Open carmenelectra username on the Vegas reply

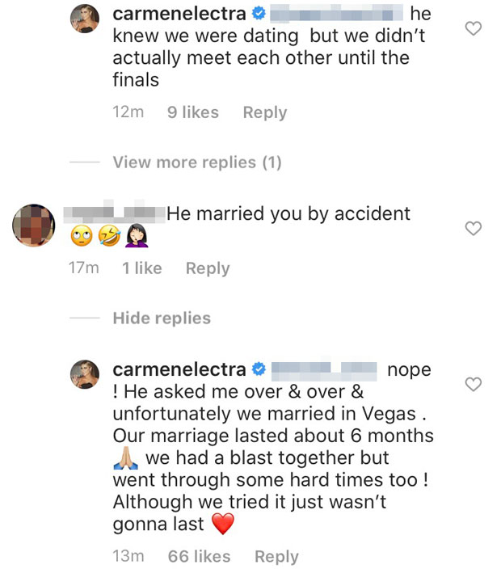tap(179, 370)
